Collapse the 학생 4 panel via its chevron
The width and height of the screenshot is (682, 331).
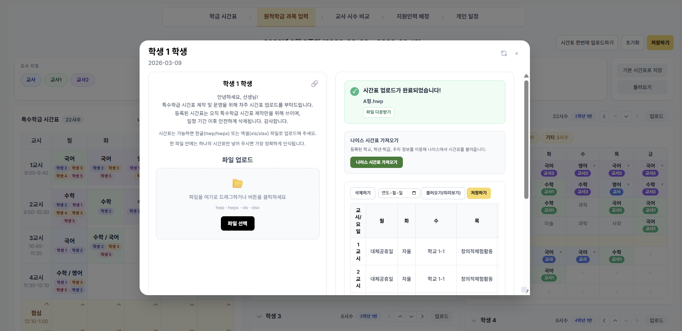point(474,320)
